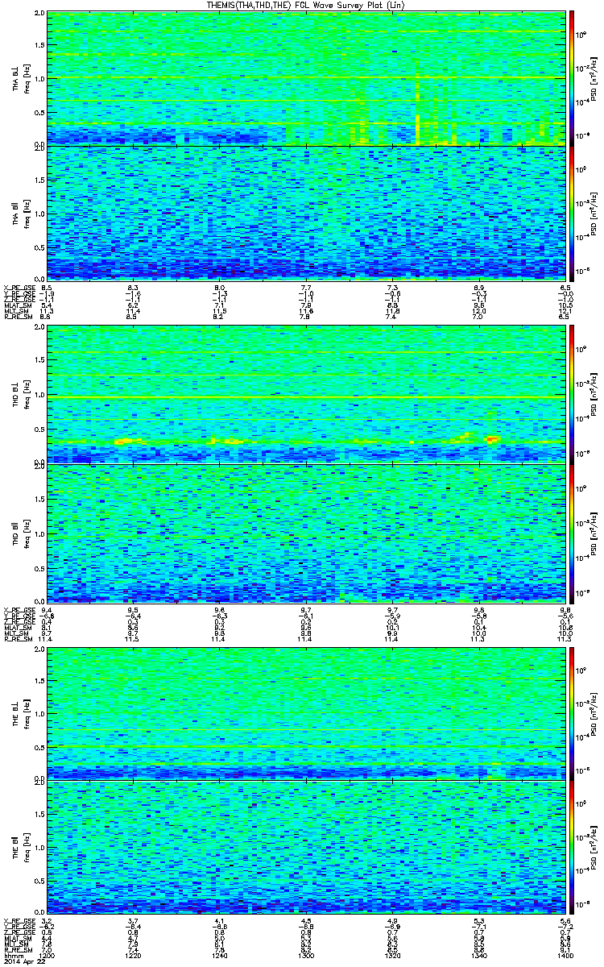Click the color bar beside THE BL panel
Screen dimensions: 604x967
pyautogui.click(x=572, y=712)
